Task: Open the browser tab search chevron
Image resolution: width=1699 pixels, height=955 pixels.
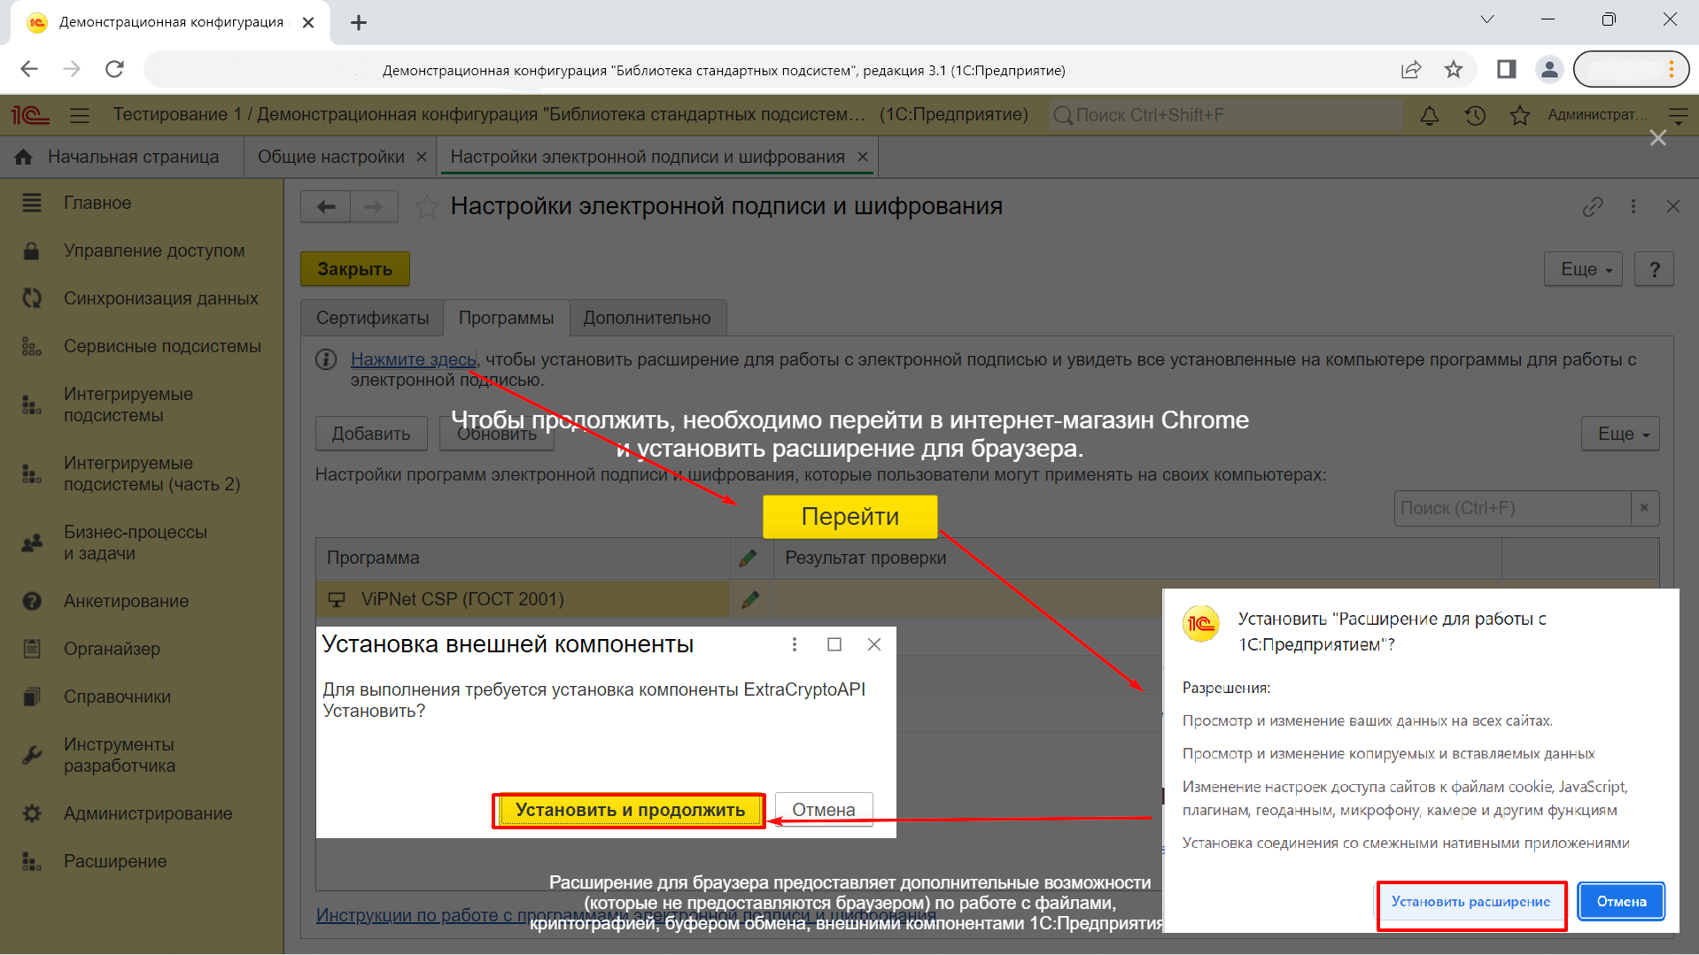Action: [x=1487, y=19]
